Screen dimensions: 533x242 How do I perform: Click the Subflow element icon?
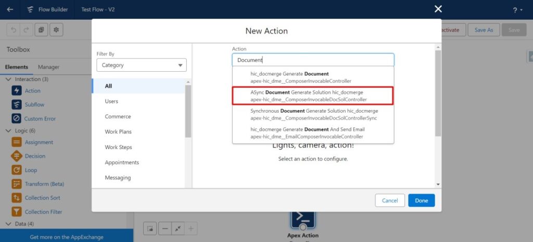coord(16,105)
